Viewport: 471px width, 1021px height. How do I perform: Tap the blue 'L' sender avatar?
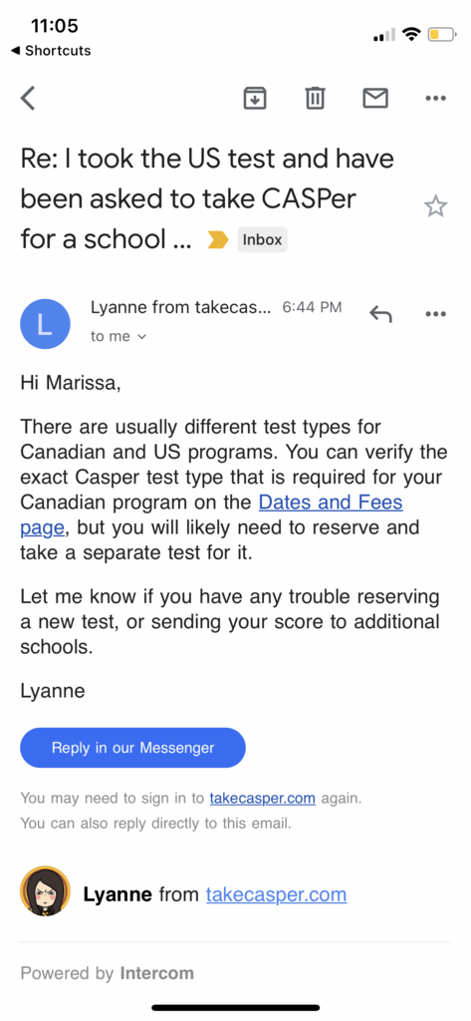[45, 324]
